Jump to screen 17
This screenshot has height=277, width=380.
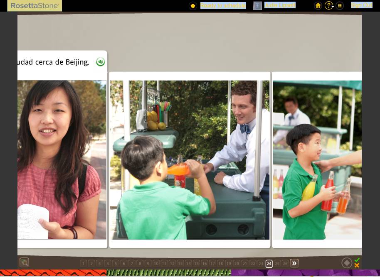[212, 263]
